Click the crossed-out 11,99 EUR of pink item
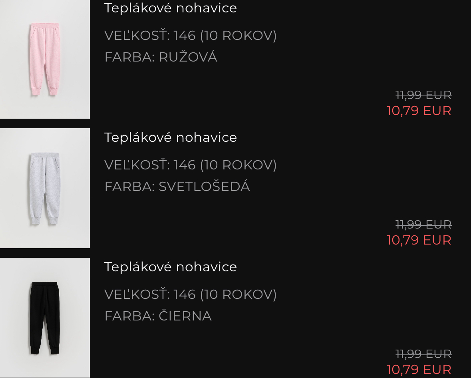 pyautogui.click(x=423, y=95)
